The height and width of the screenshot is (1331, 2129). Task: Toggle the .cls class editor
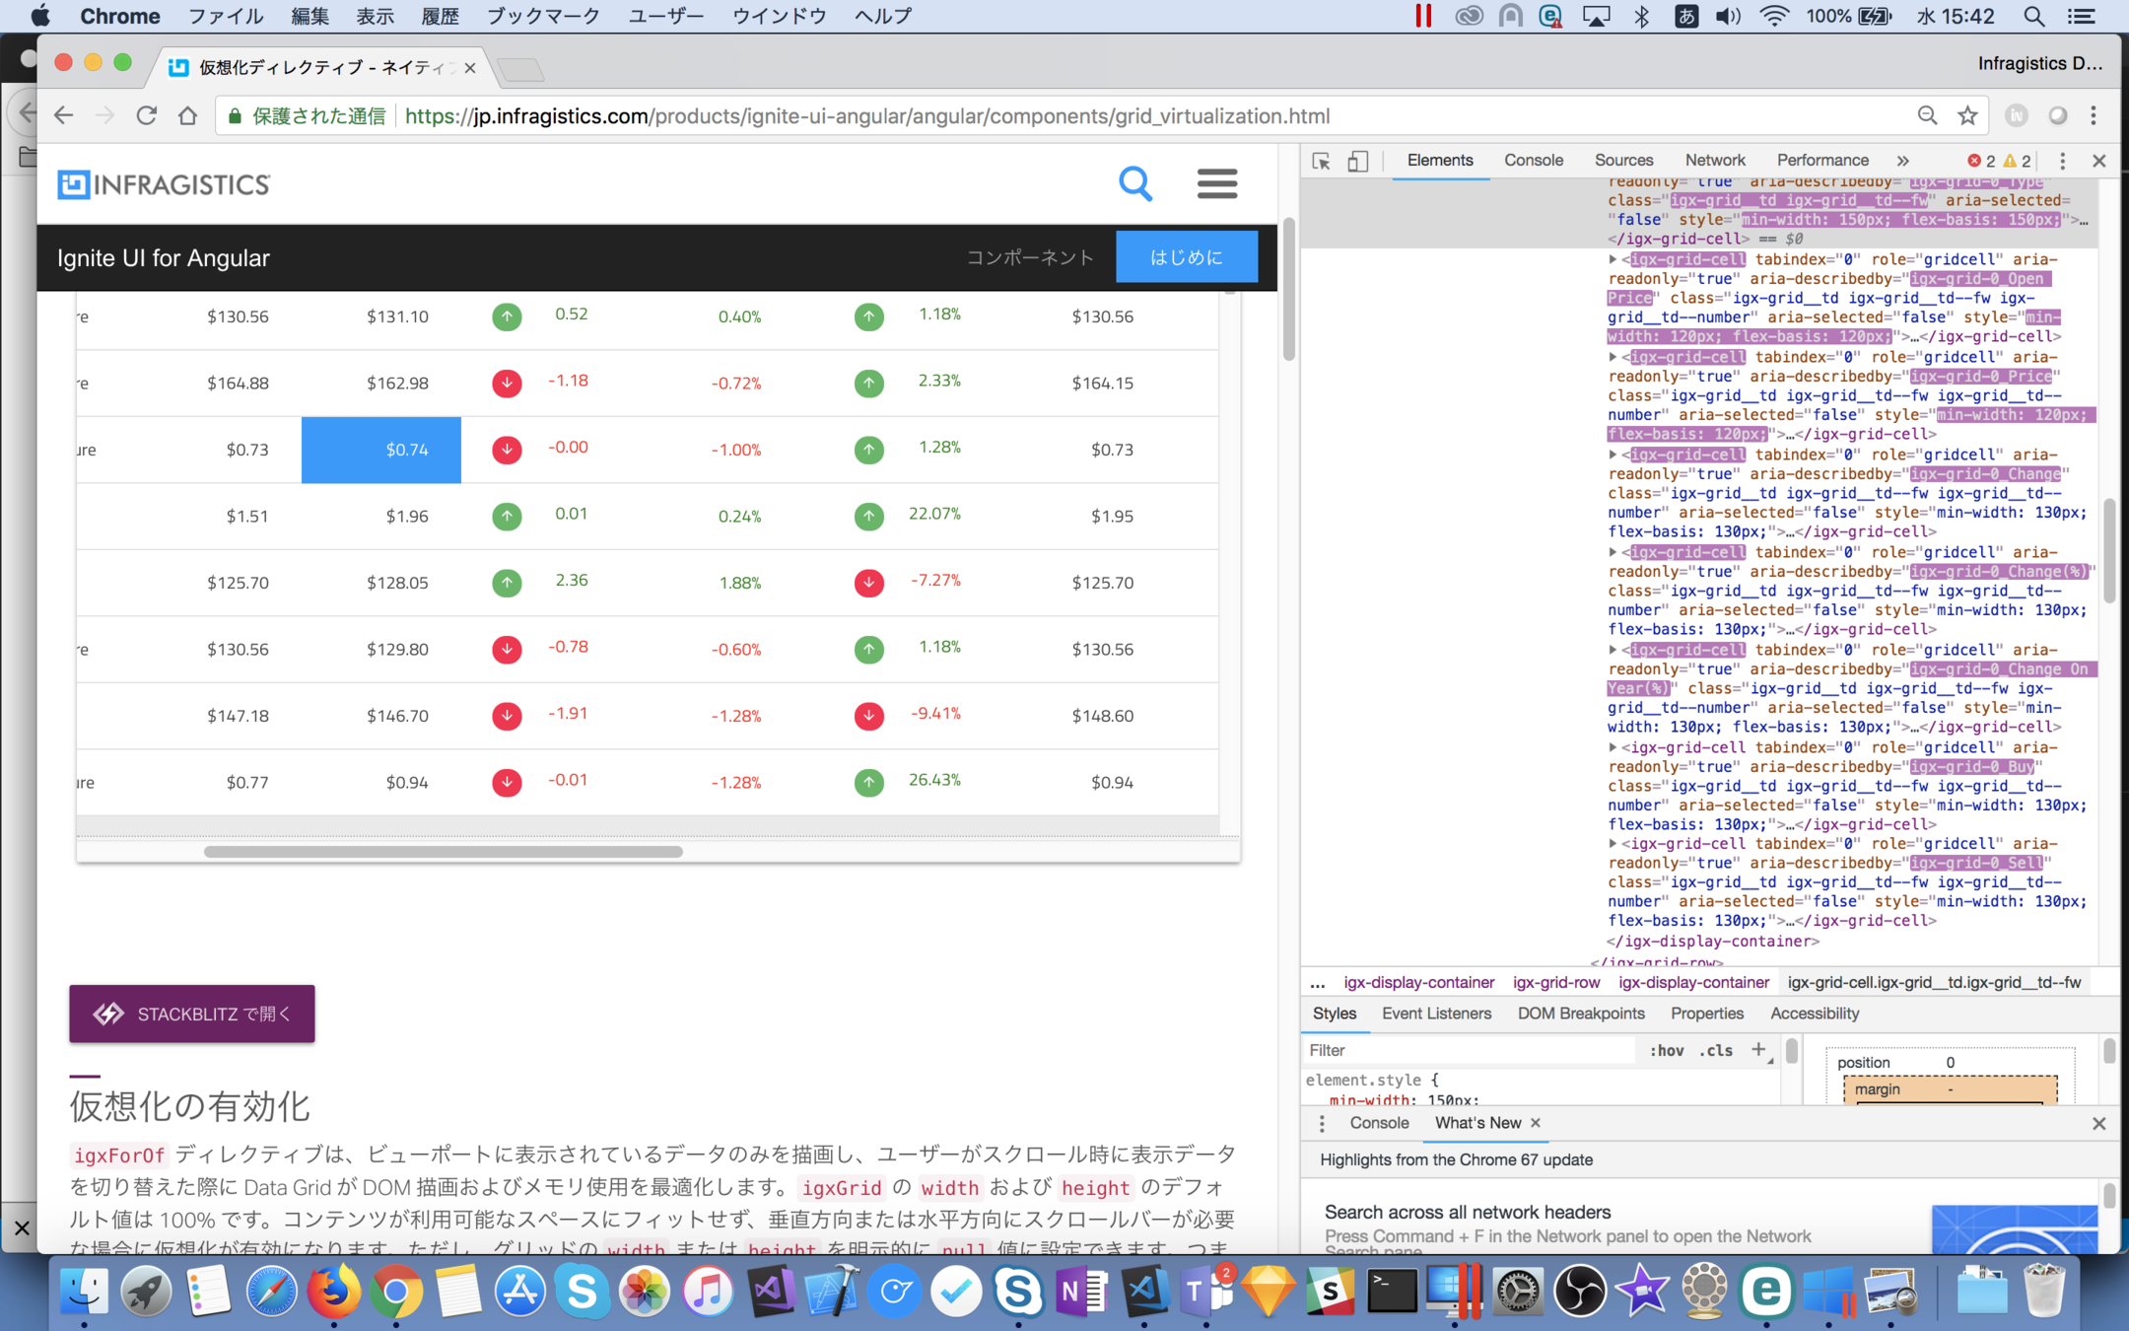pos(1716,1050)
